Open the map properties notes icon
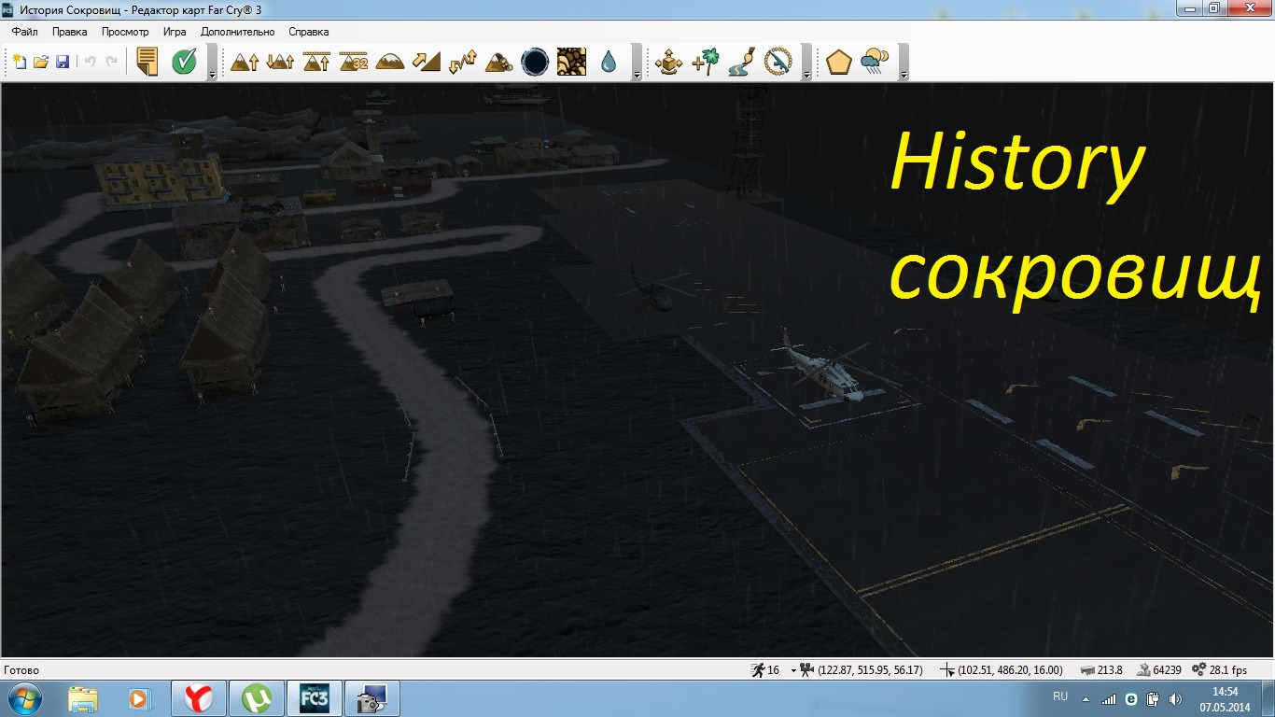 click(x=147, y=62)
